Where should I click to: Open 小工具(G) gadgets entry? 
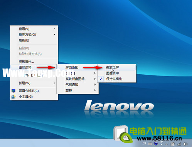(x=34, y=97)
